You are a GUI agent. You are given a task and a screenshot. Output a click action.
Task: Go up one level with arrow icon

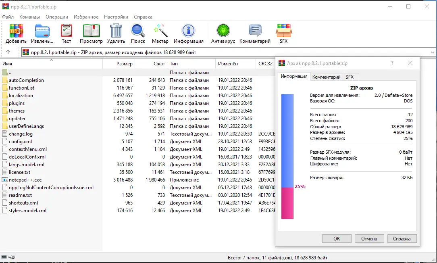point(8,52)
